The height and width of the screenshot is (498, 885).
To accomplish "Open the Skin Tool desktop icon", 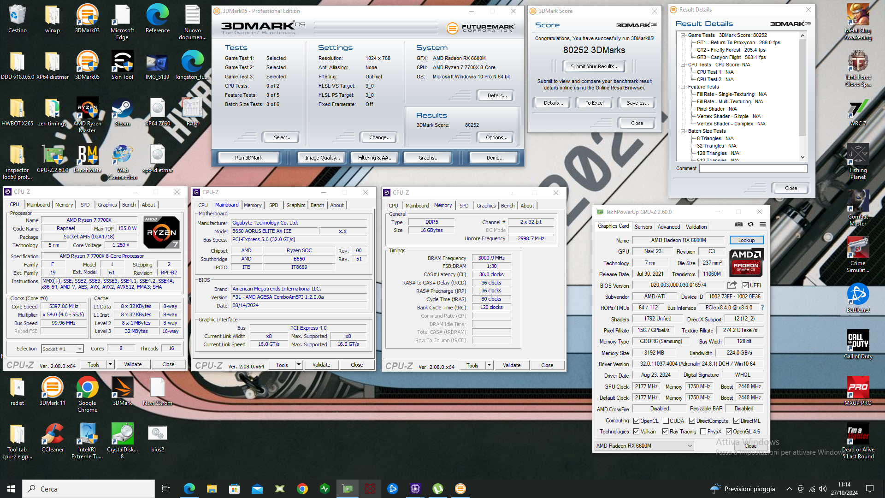I will 122,65.
